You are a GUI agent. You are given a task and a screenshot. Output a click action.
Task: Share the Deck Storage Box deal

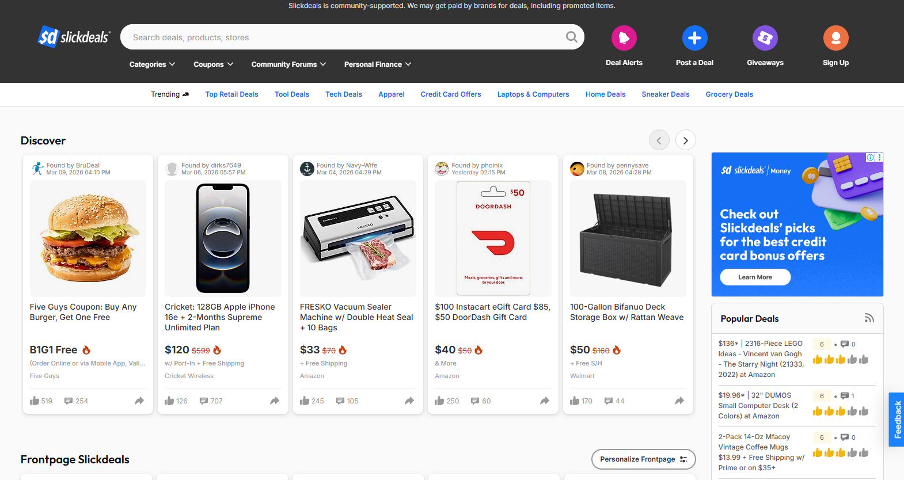point(679,401)
